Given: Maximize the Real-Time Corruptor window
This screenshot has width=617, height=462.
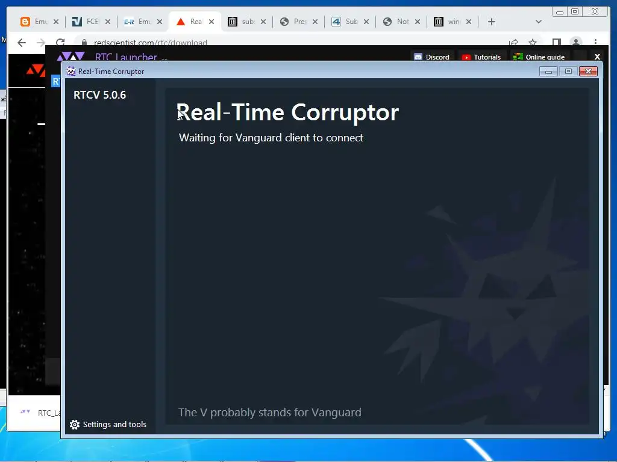Looking at the screenshot, I should (568, 71).
